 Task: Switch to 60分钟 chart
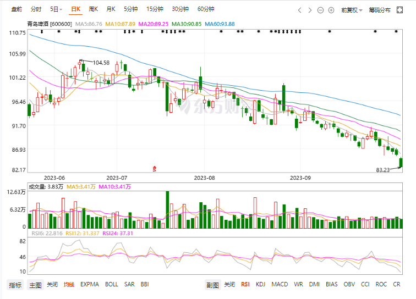(206, 9)
